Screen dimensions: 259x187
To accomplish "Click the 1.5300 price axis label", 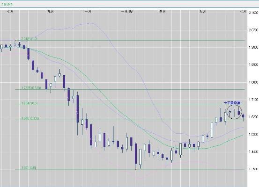I will click(x=253, y=134).
